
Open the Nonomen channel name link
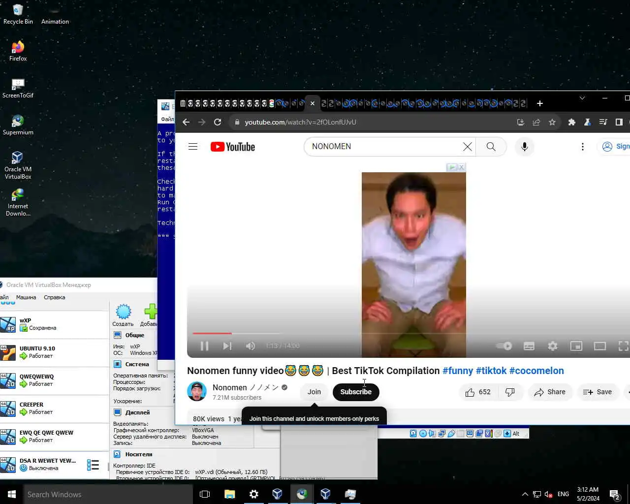coord(246,388)
